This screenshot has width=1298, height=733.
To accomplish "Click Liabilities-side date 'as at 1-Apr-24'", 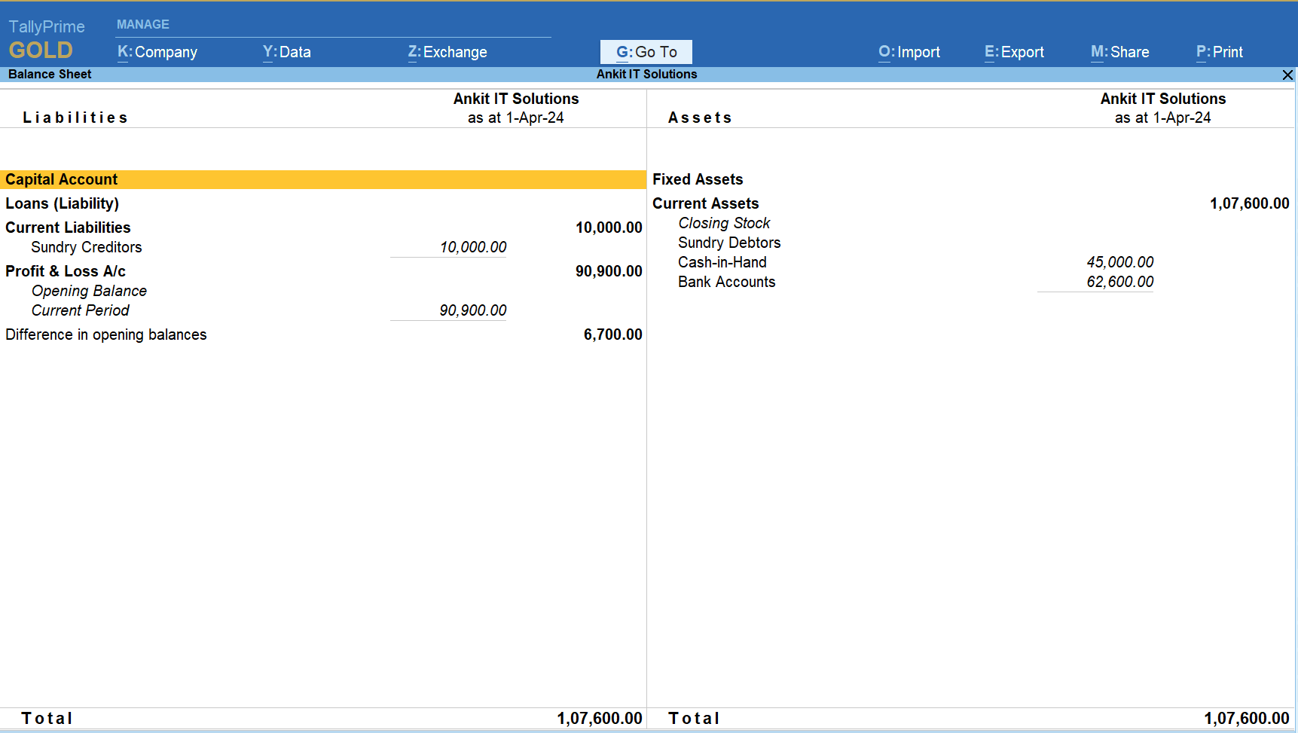I will click(515, 118).
